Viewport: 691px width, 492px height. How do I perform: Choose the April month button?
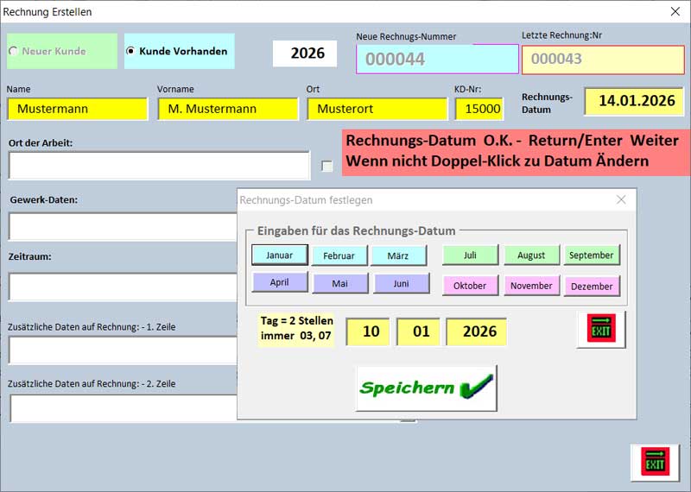click(x=279, y=283)
